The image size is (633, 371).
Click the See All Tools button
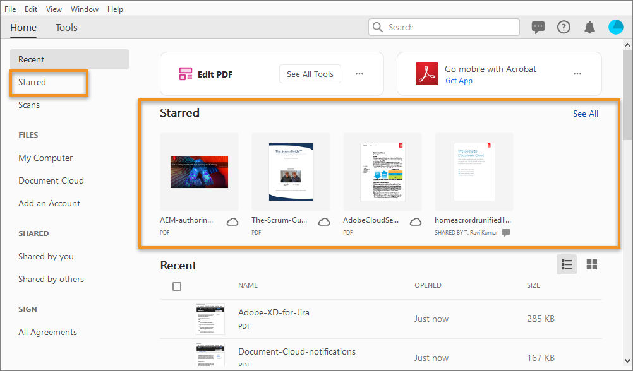click(310, 73)
